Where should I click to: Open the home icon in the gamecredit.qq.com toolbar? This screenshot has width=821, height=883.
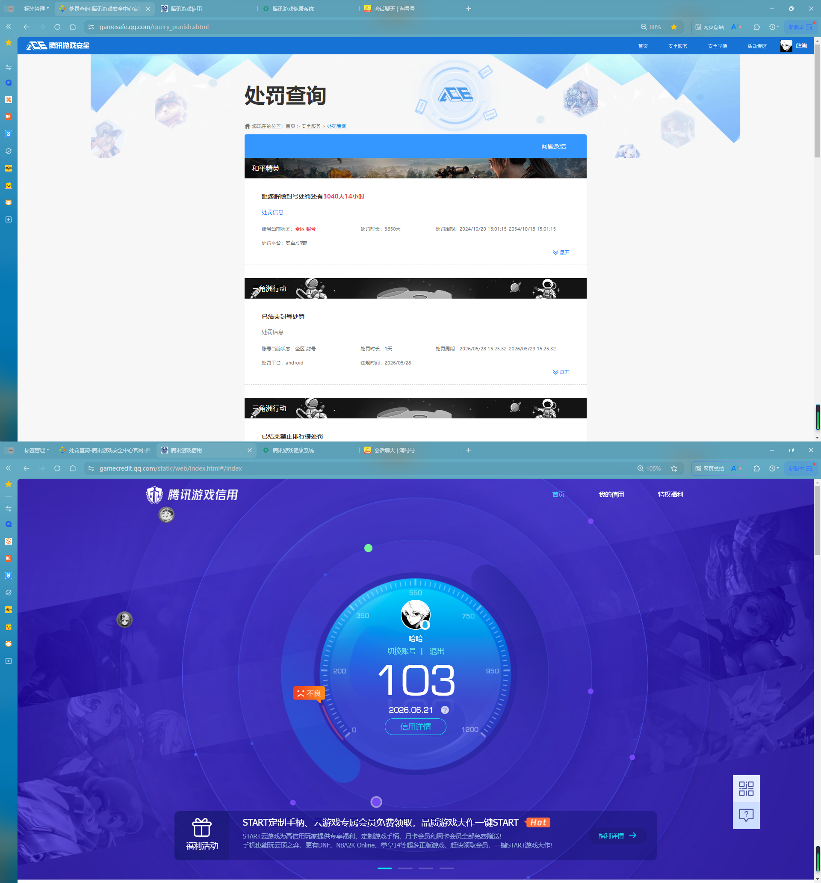point(73,468)
